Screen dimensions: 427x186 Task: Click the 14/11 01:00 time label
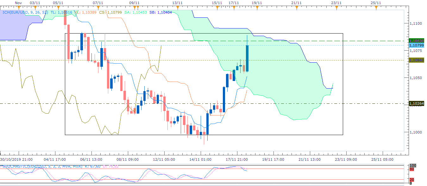200,159
